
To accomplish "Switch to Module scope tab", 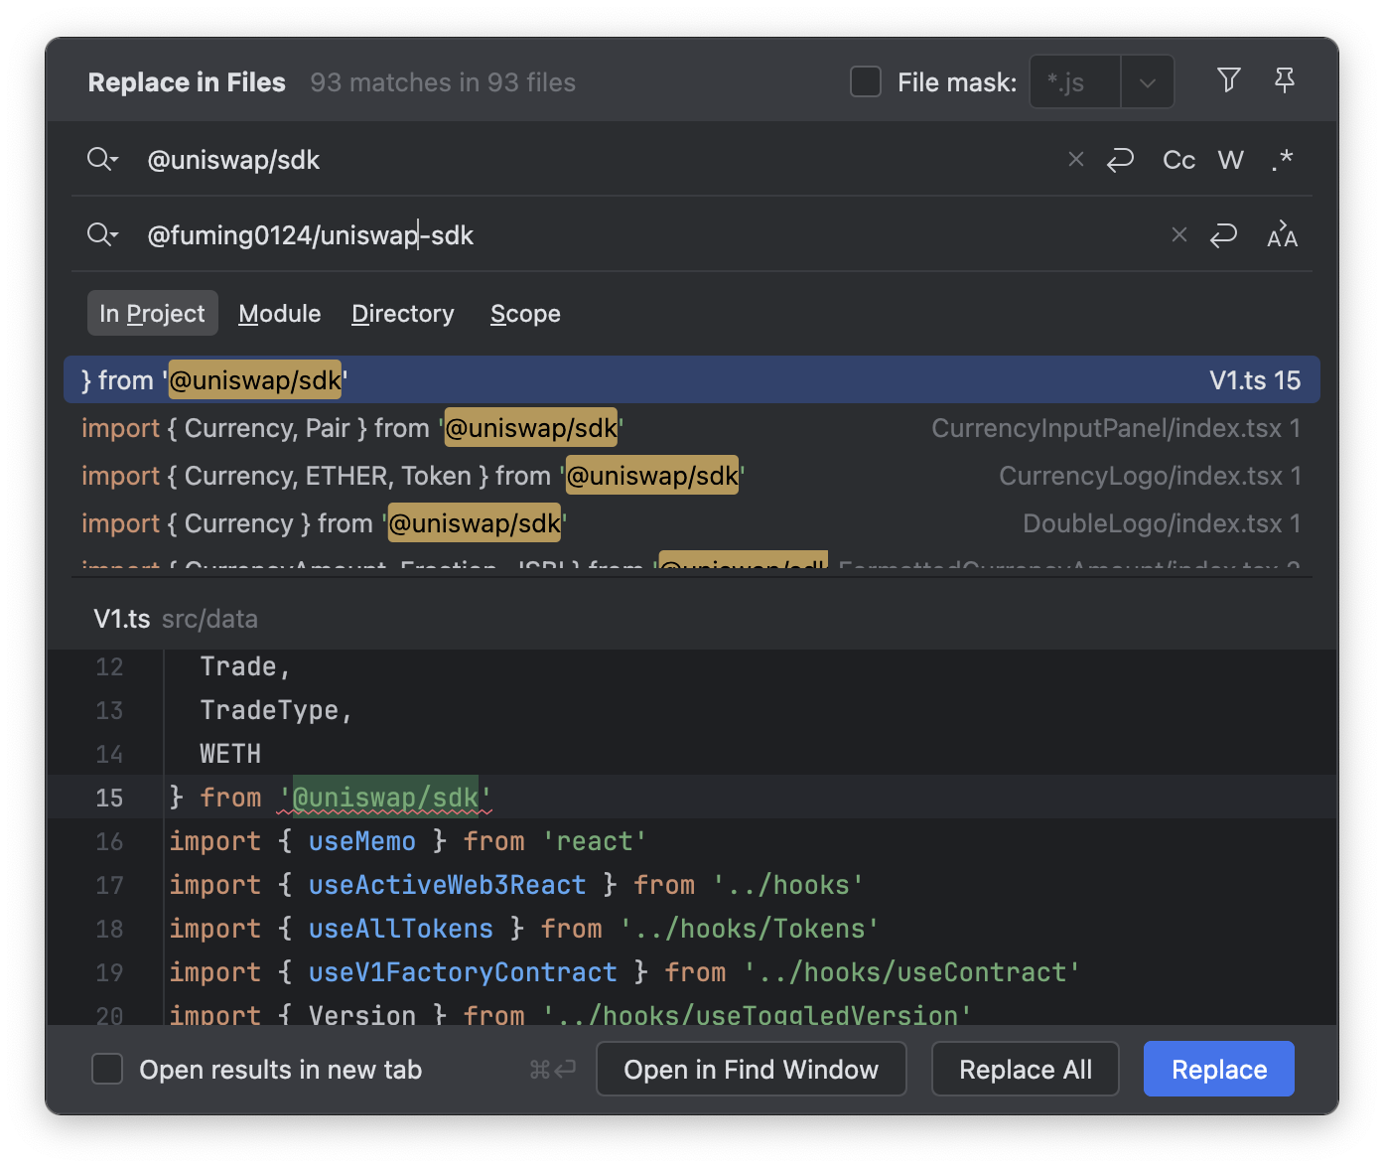I will [x=280, y=314].
